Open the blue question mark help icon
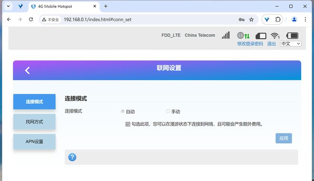The width and height of the screenshot is (314, 181). [72, 157]
